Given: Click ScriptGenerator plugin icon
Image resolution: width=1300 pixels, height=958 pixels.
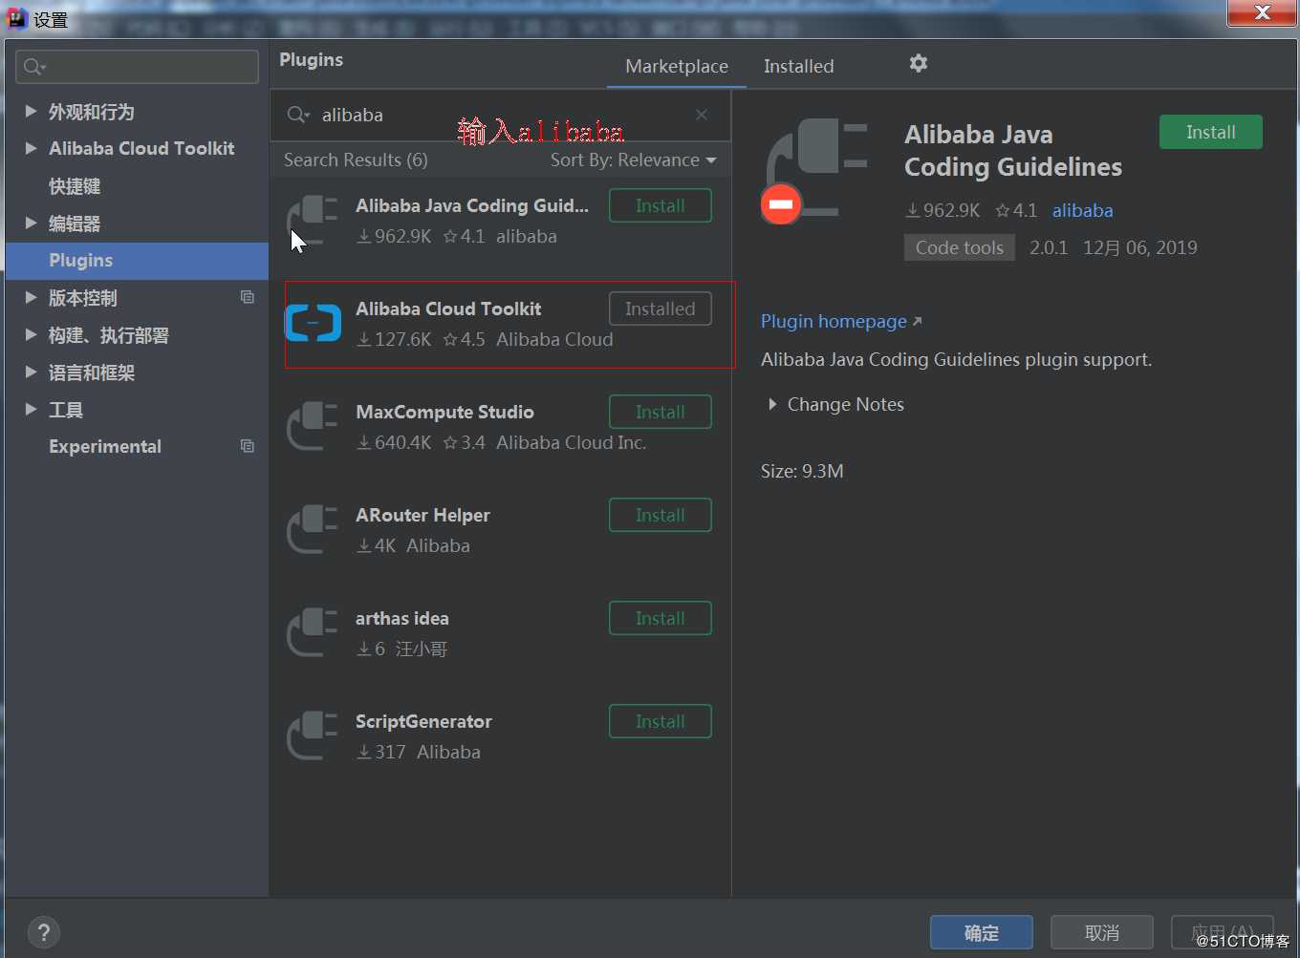Looking at the screenshot, I should coord(313,736).
